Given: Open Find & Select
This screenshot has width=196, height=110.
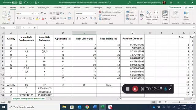Looking at the screenshot, I should (155, 16).
